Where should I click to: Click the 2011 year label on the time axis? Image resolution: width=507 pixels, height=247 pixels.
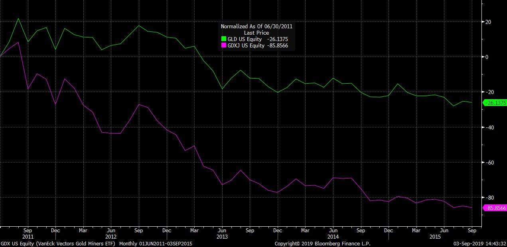pyautogui.click(x=28, y=236)
